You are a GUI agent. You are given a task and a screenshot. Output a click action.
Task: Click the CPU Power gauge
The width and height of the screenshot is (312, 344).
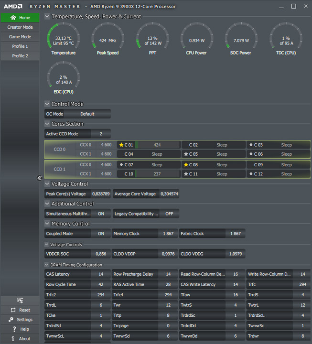click(196, 39)
